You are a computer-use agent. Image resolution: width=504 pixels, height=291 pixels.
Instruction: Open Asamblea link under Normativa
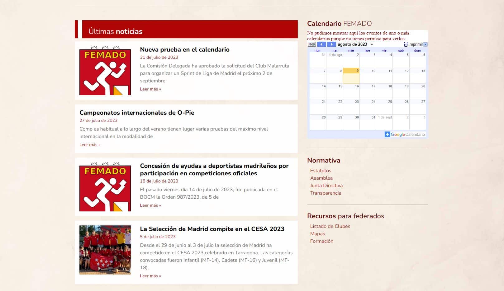pos(321,178)
